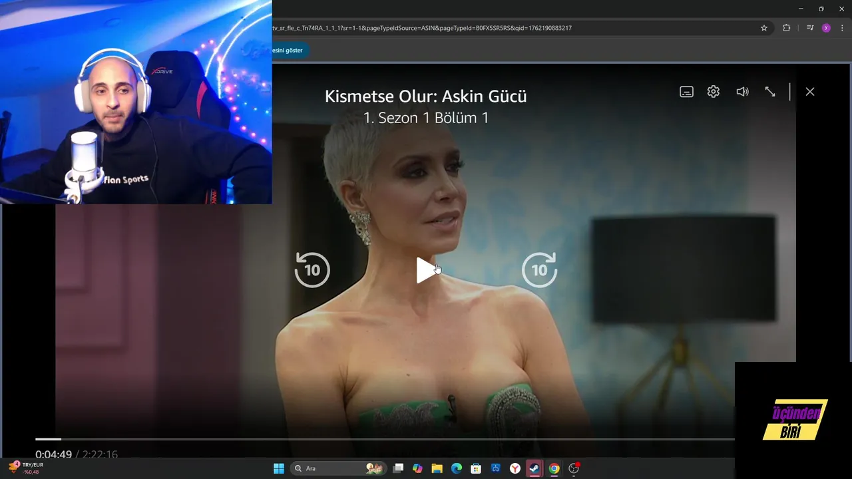Screen dimensions: 852x479
Task: Play the paused video
Action: tap(425, 270)
